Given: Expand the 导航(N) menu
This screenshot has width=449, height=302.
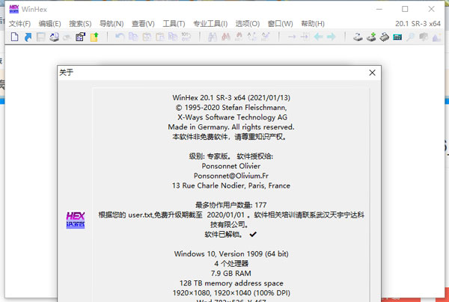Looking at the screenshot, I should pos(112,23).
